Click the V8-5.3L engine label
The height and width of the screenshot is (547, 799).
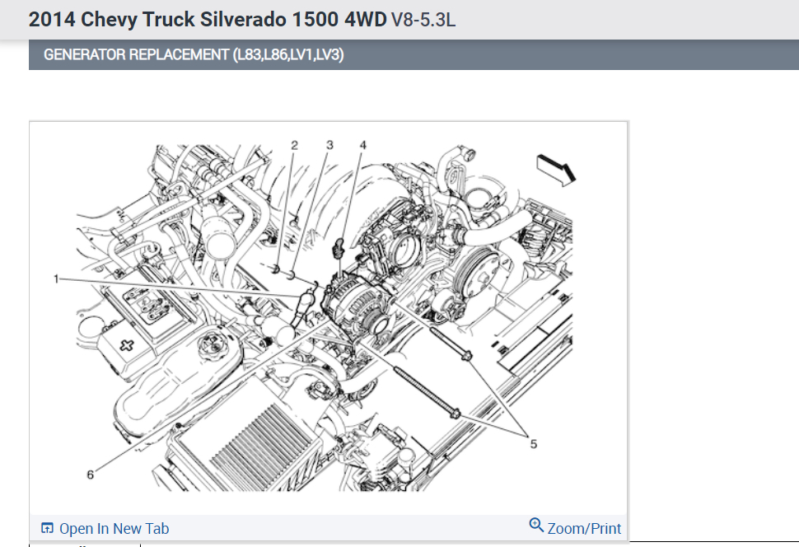pyautogui.click(x=423, y=20)
